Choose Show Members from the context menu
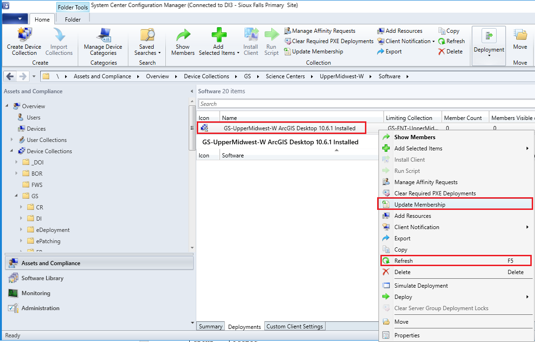This screenshot has width=535, height=342. click(x=456, y=137)
